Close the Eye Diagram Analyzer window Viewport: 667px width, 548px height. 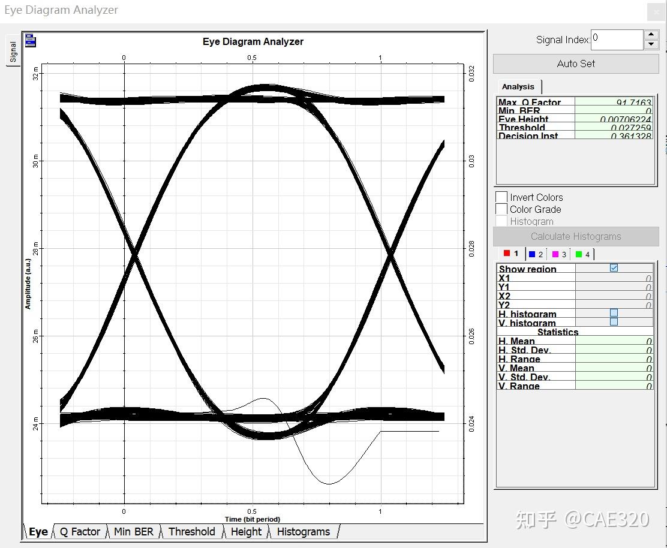coord(656,12)
